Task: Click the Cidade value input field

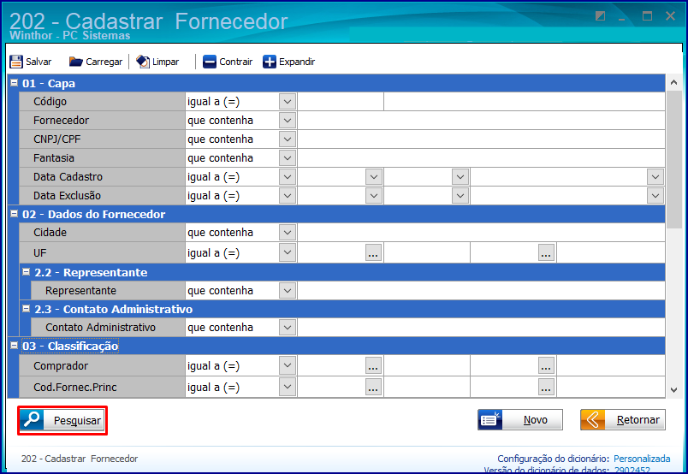Action: coord(481,233)
